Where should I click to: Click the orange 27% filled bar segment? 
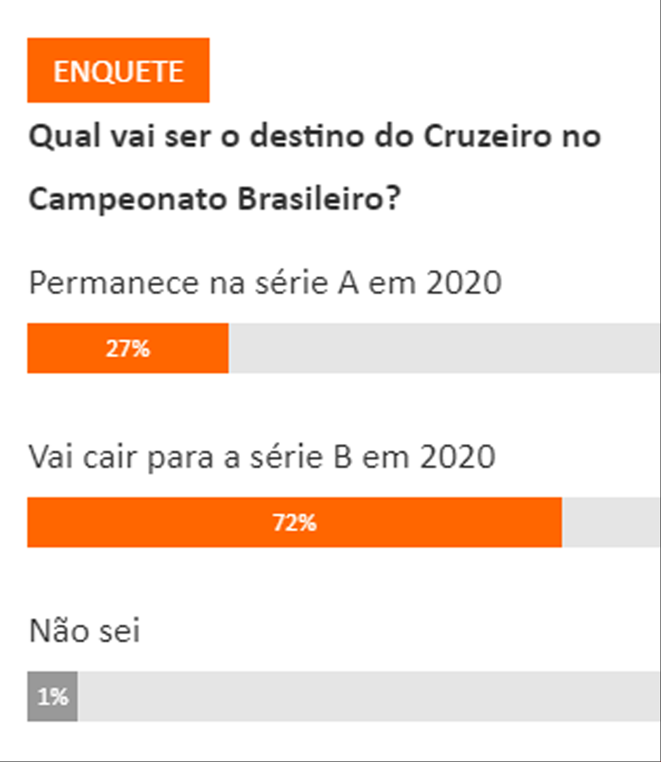click(x=128, y=348)
